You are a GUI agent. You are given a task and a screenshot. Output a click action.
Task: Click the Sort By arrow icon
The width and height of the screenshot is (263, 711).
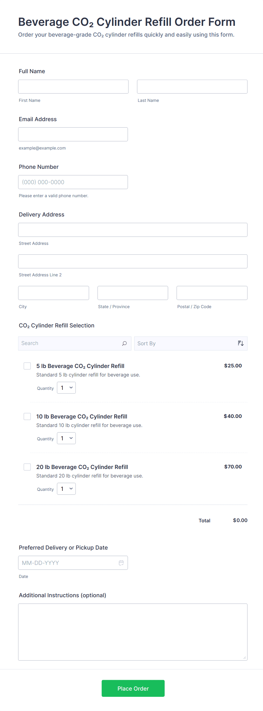240,343
